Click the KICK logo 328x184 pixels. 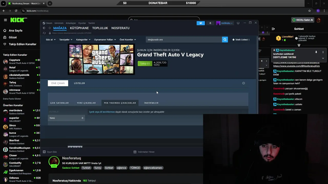tap(18, 20)
